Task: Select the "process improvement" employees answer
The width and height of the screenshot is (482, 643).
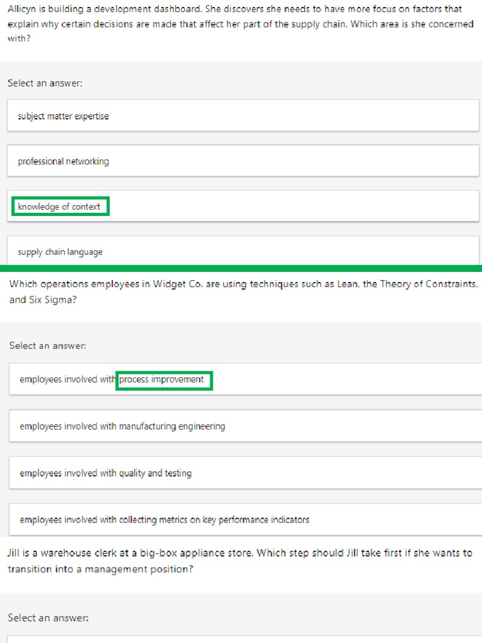Action: (162, 379)
